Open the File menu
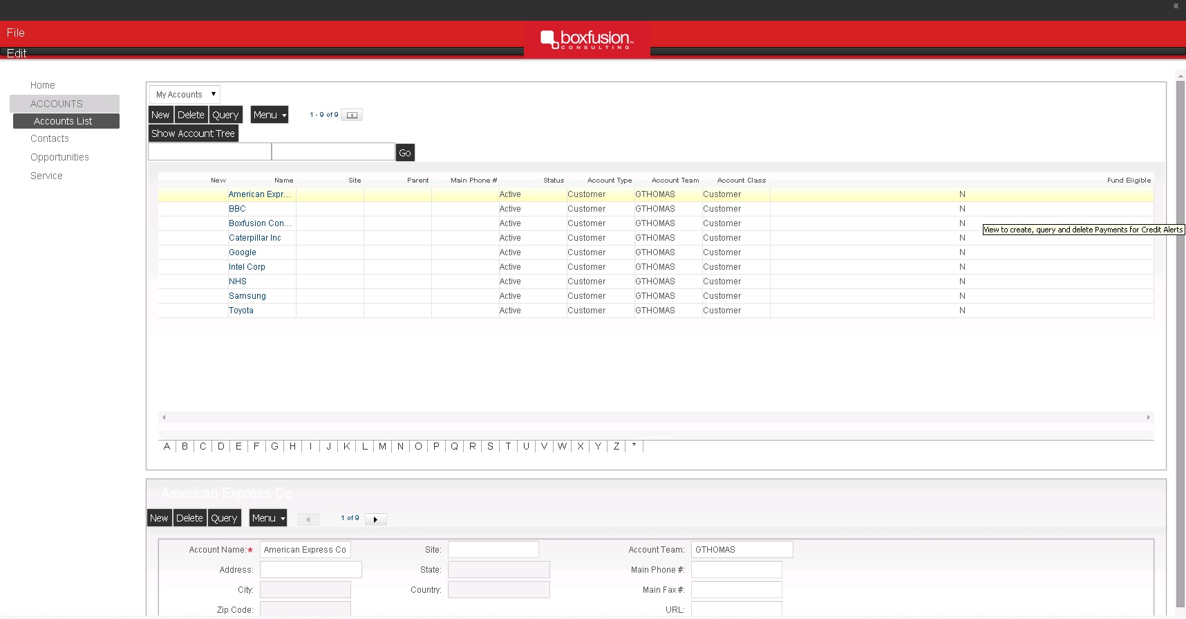1186x619 pixels. point(16,33)
